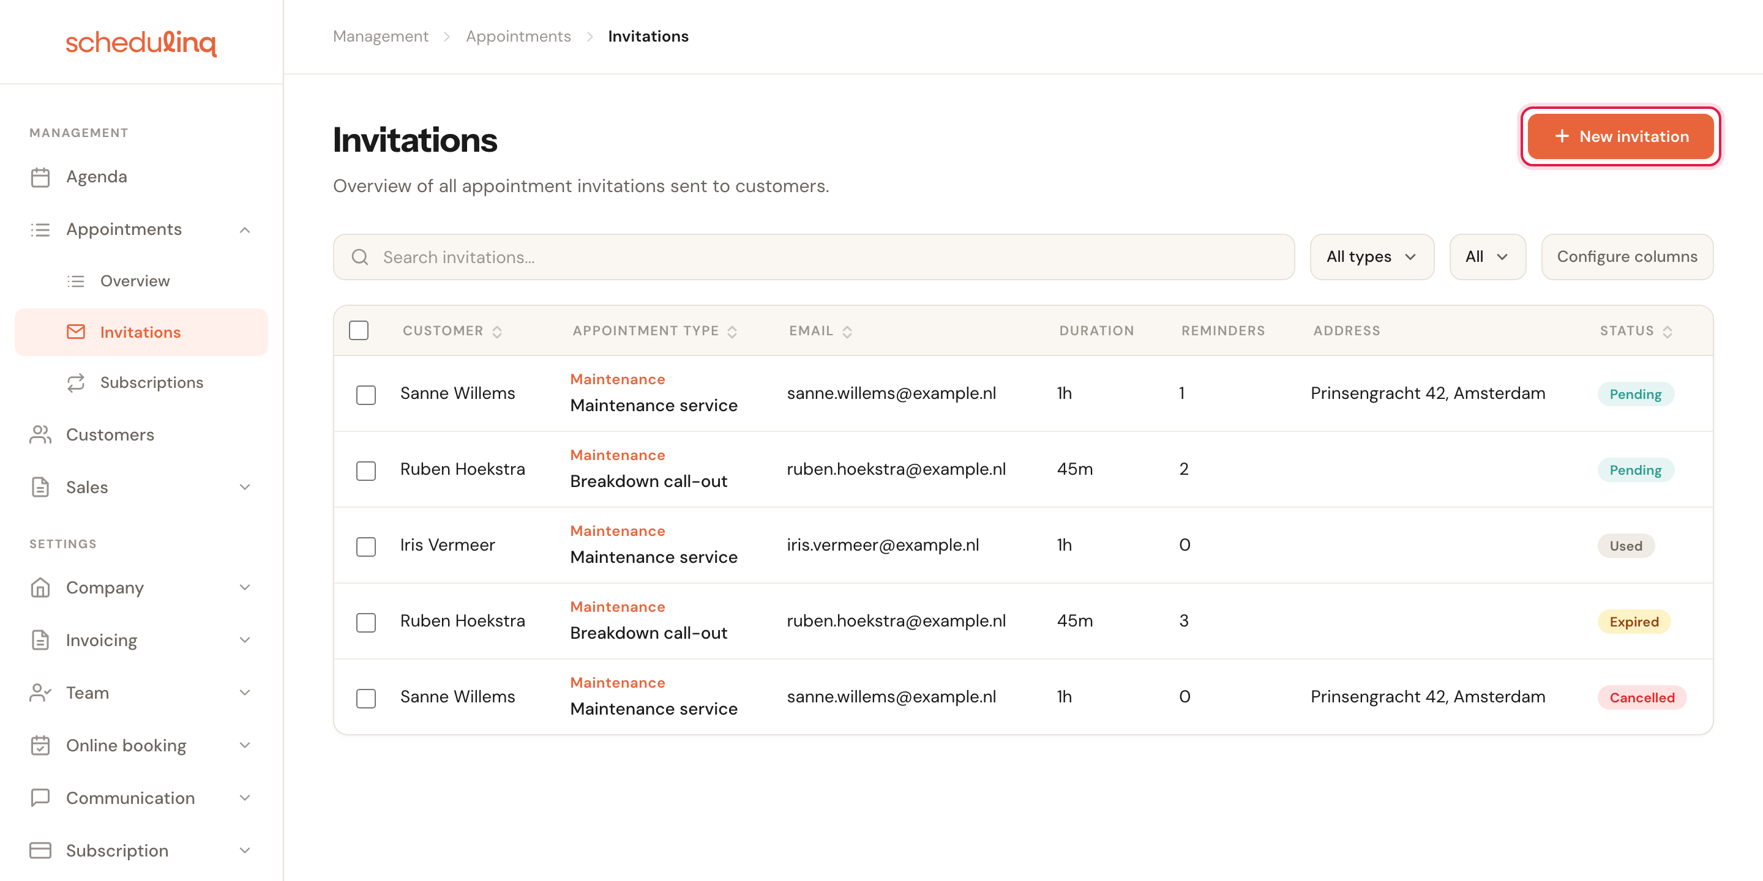The image size is (1763, 881).
Task: Open the All types filter dropdown
Action: click(1371, 257)
